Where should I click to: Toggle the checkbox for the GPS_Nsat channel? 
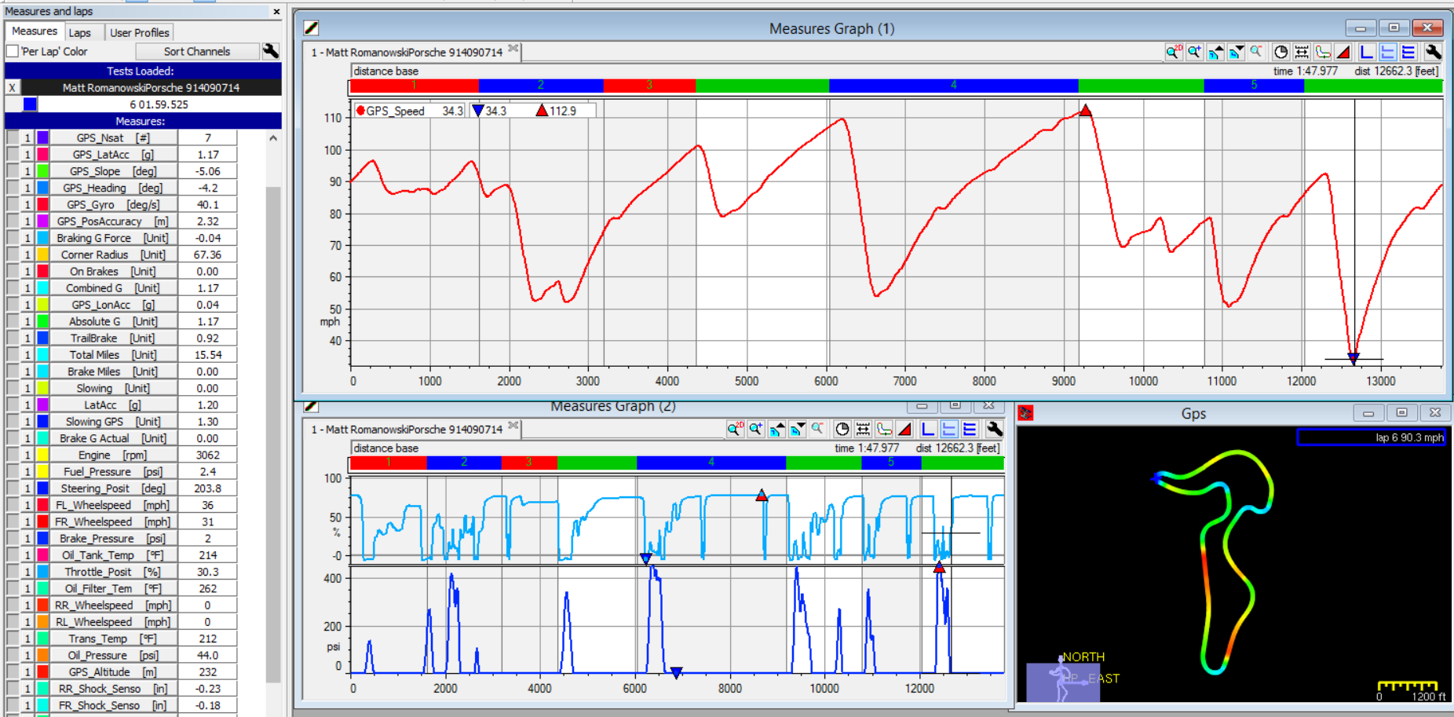pos(13,137)
